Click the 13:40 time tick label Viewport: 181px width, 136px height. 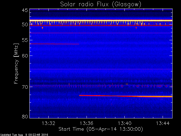pyautogui.click(x=124, y=123)
